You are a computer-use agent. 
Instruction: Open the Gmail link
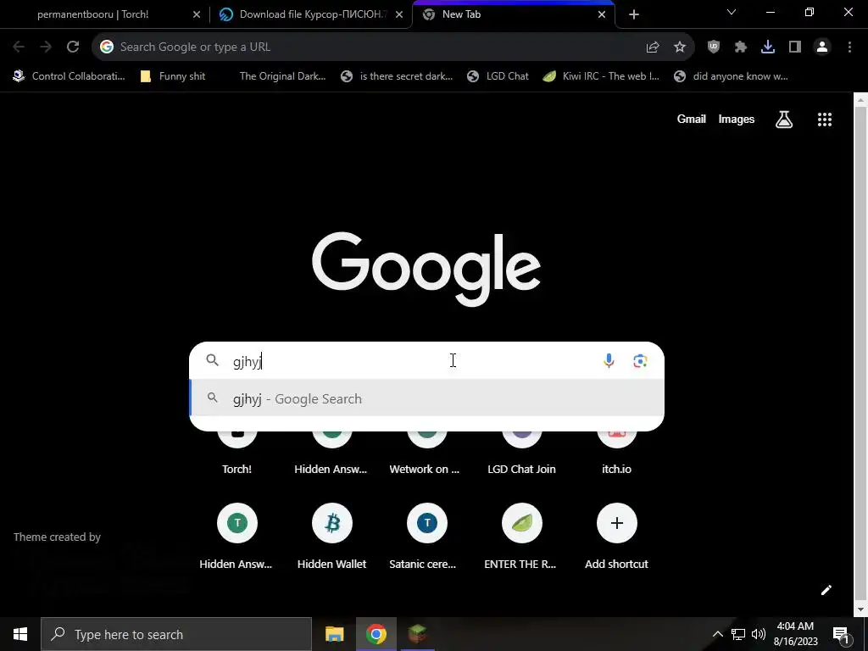tap(692, 119)
